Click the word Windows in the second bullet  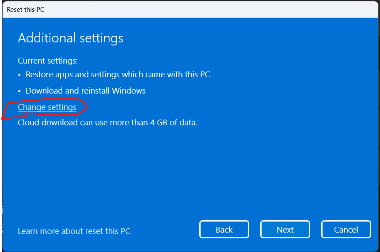pos(129,91)
